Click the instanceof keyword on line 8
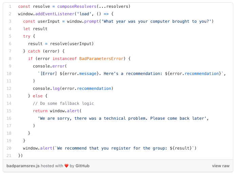This screenshot has height=175, width=235. coord(64,59)
